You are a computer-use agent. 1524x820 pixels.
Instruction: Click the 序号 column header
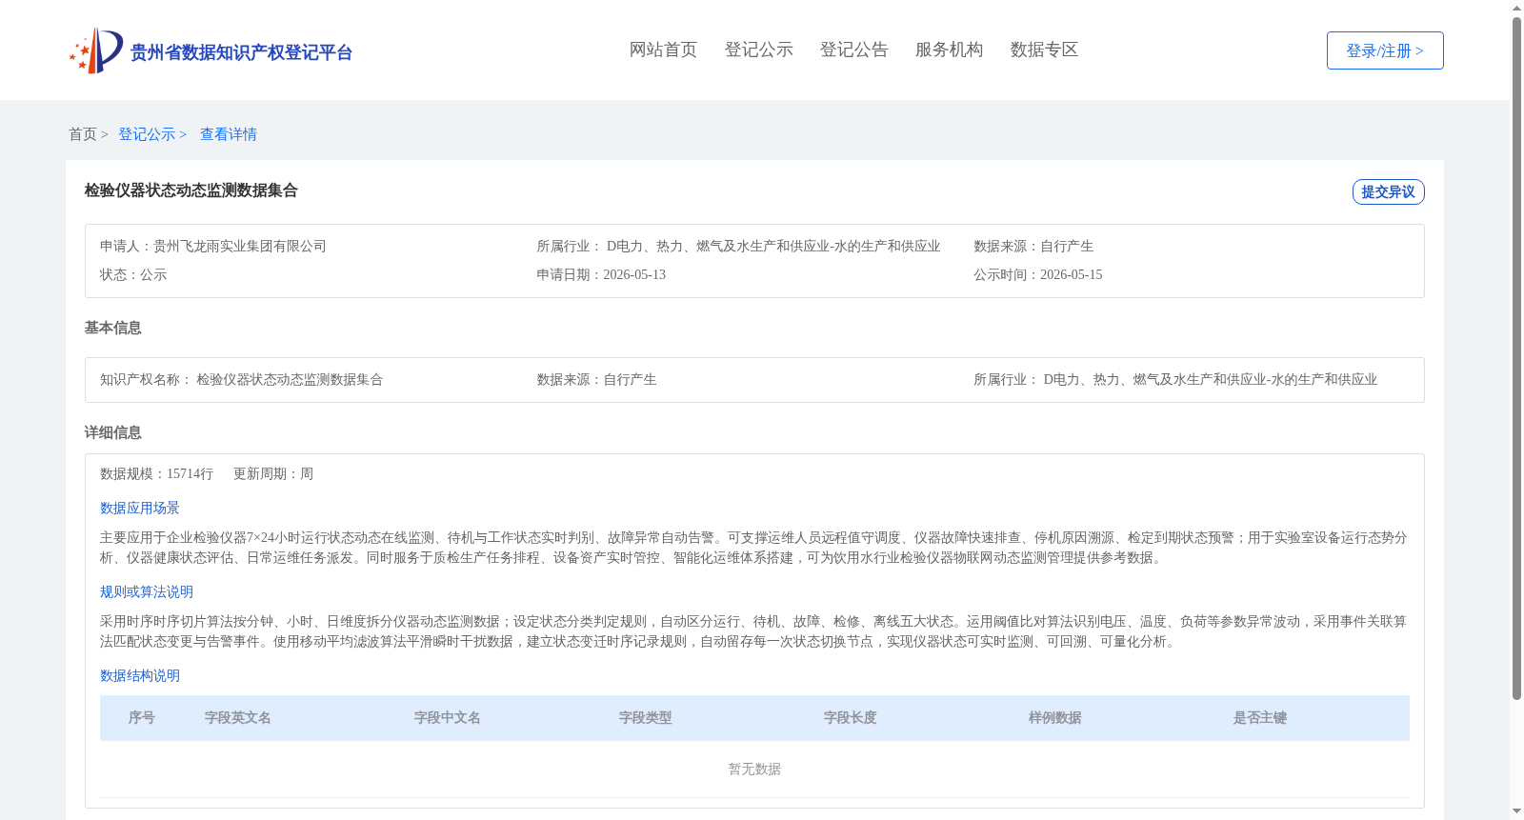142,717
